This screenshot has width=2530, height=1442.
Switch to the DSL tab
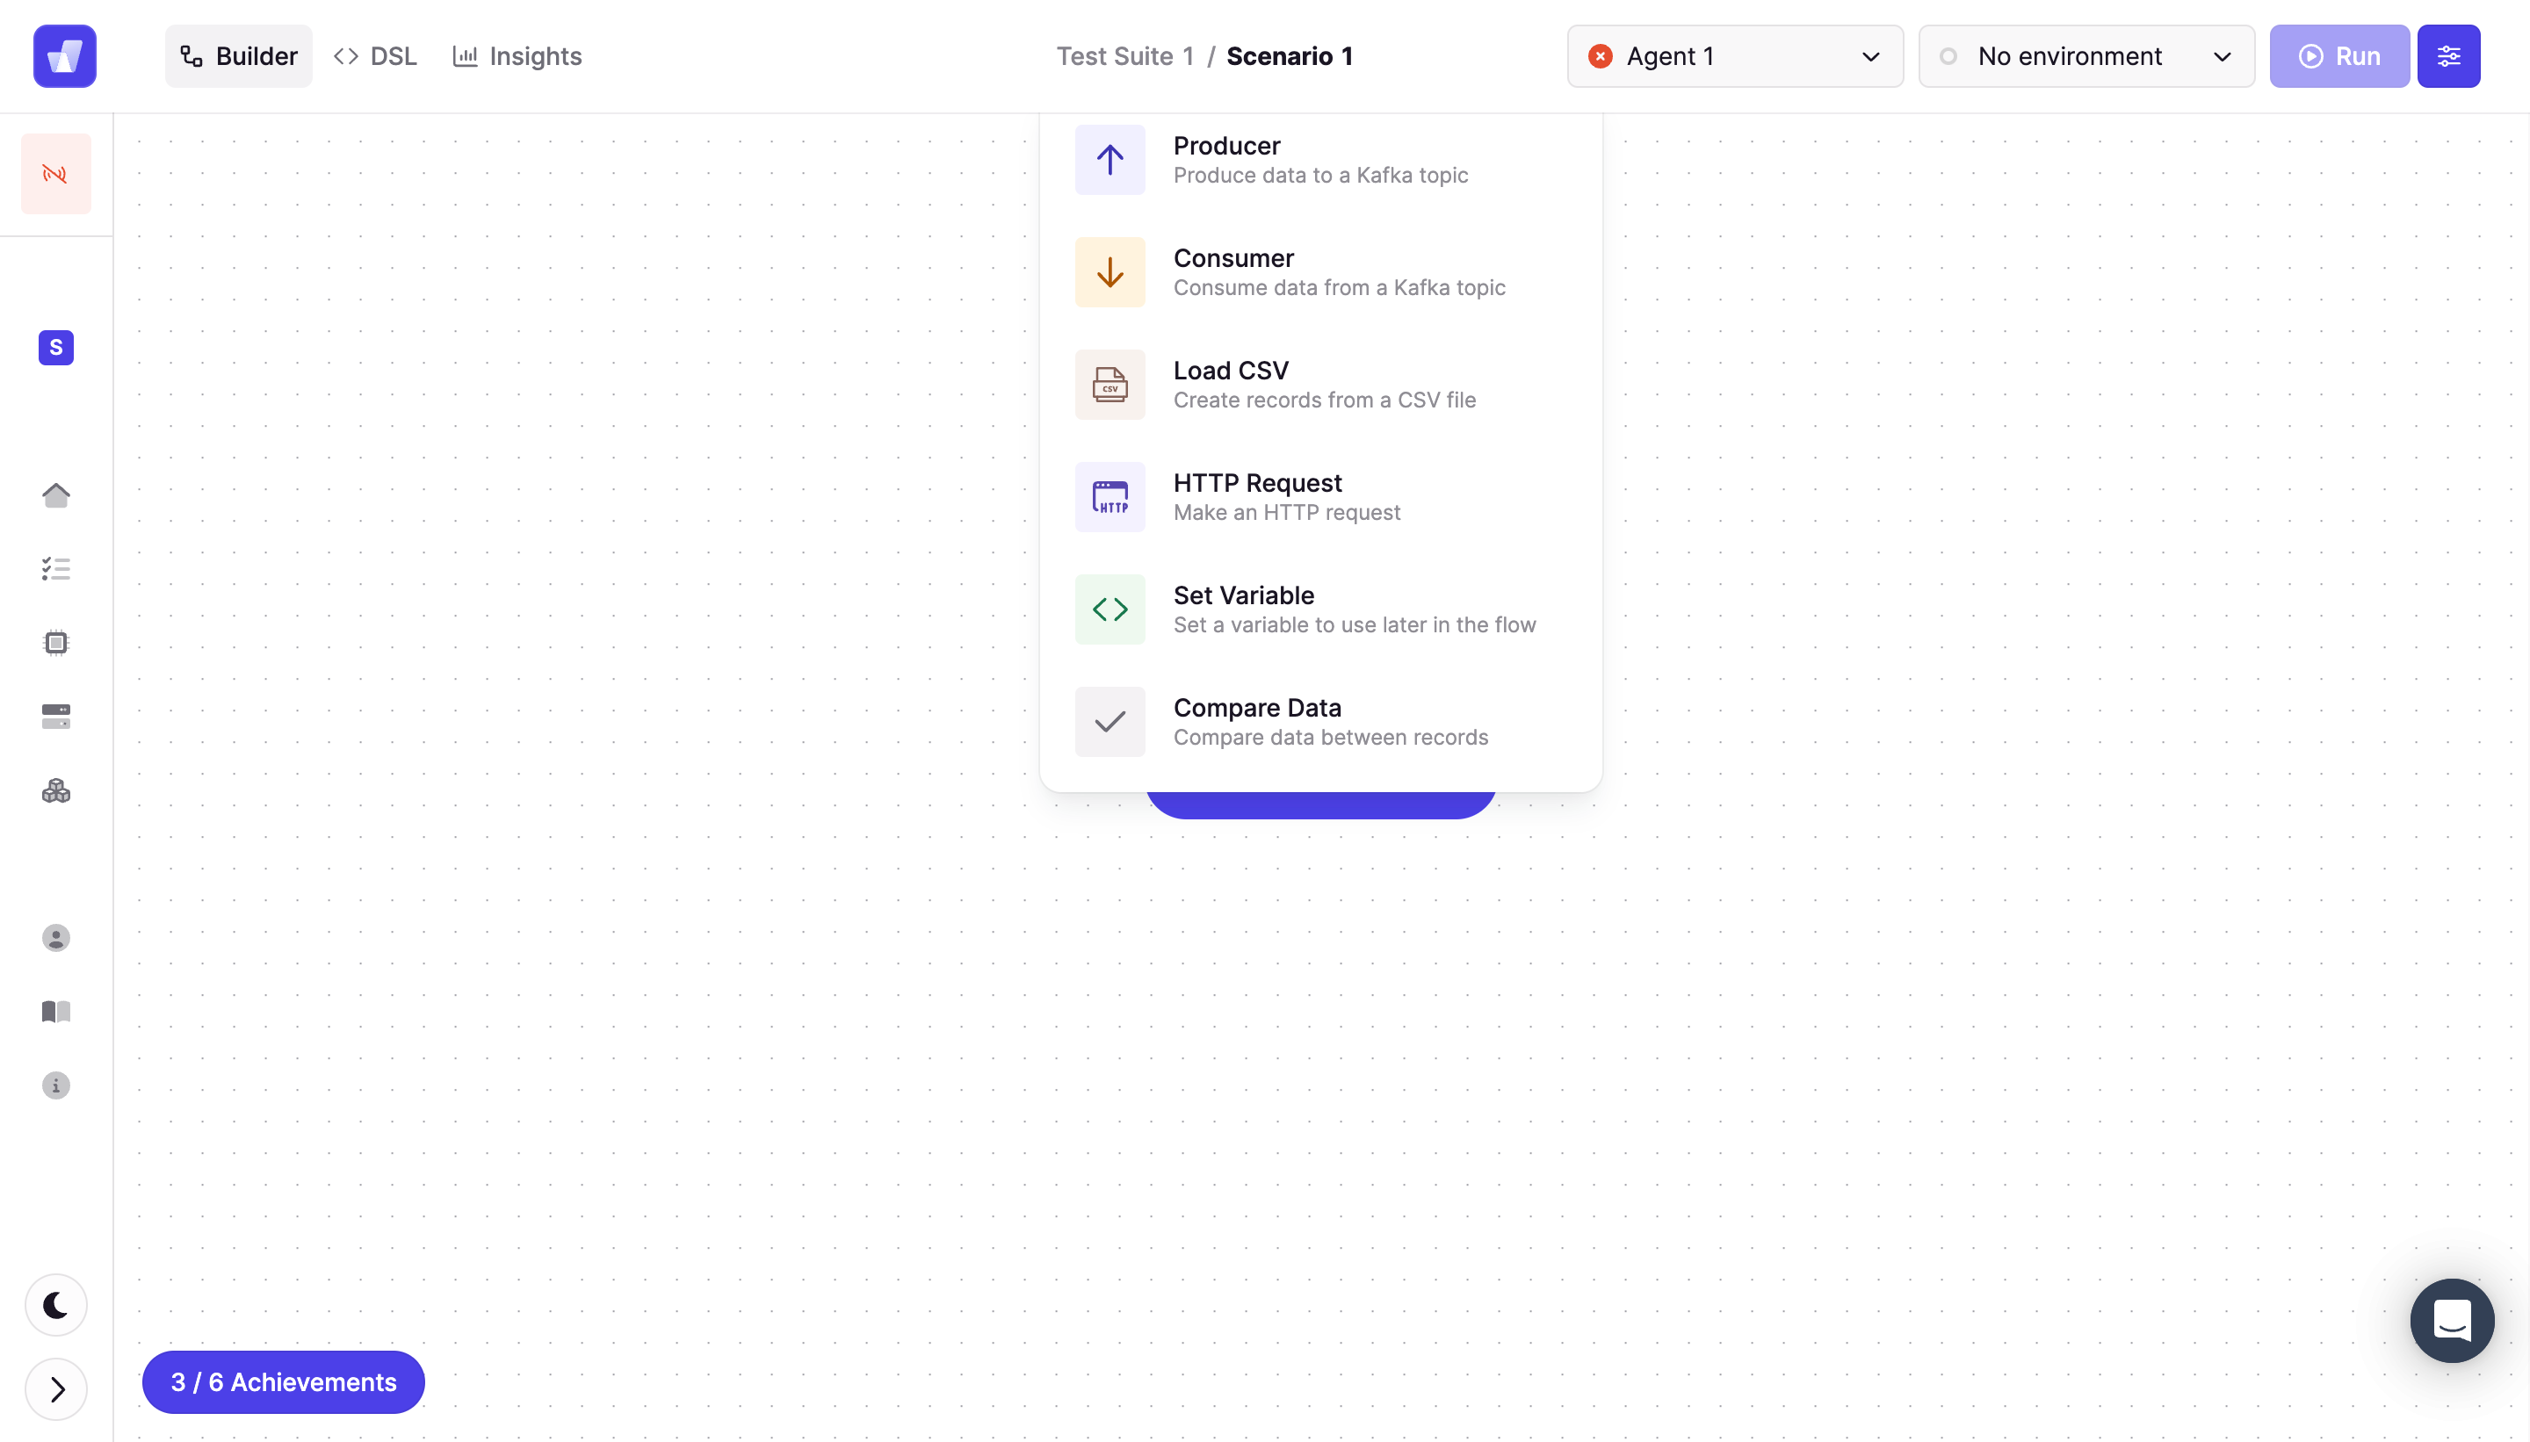pos(375,56)
